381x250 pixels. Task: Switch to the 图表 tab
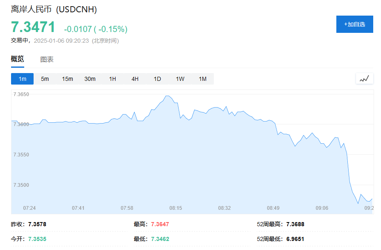tap(47, 60)
